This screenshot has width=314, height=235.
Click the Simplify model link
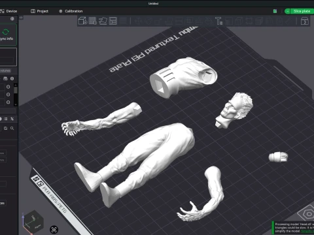(x=307, y=231)
